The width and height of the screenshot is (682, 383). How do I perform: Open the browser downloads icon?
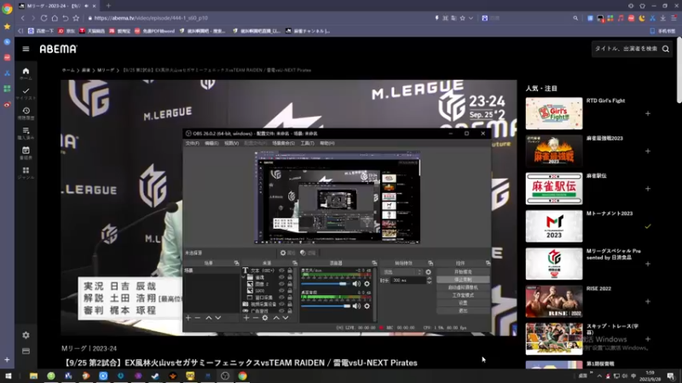coord(663,18)
